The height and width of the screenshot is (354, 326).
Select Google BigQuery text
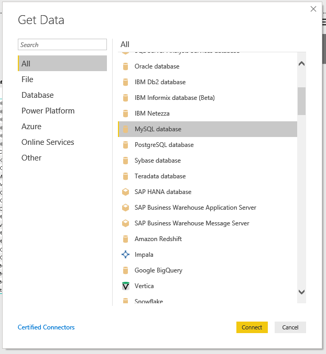(158, 270)
